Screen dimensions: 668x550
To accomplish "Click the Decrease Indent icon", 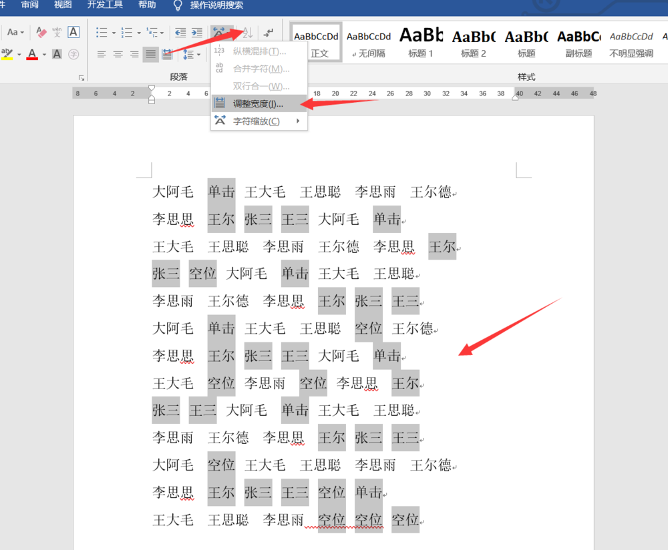I will [x=180, y=32].
